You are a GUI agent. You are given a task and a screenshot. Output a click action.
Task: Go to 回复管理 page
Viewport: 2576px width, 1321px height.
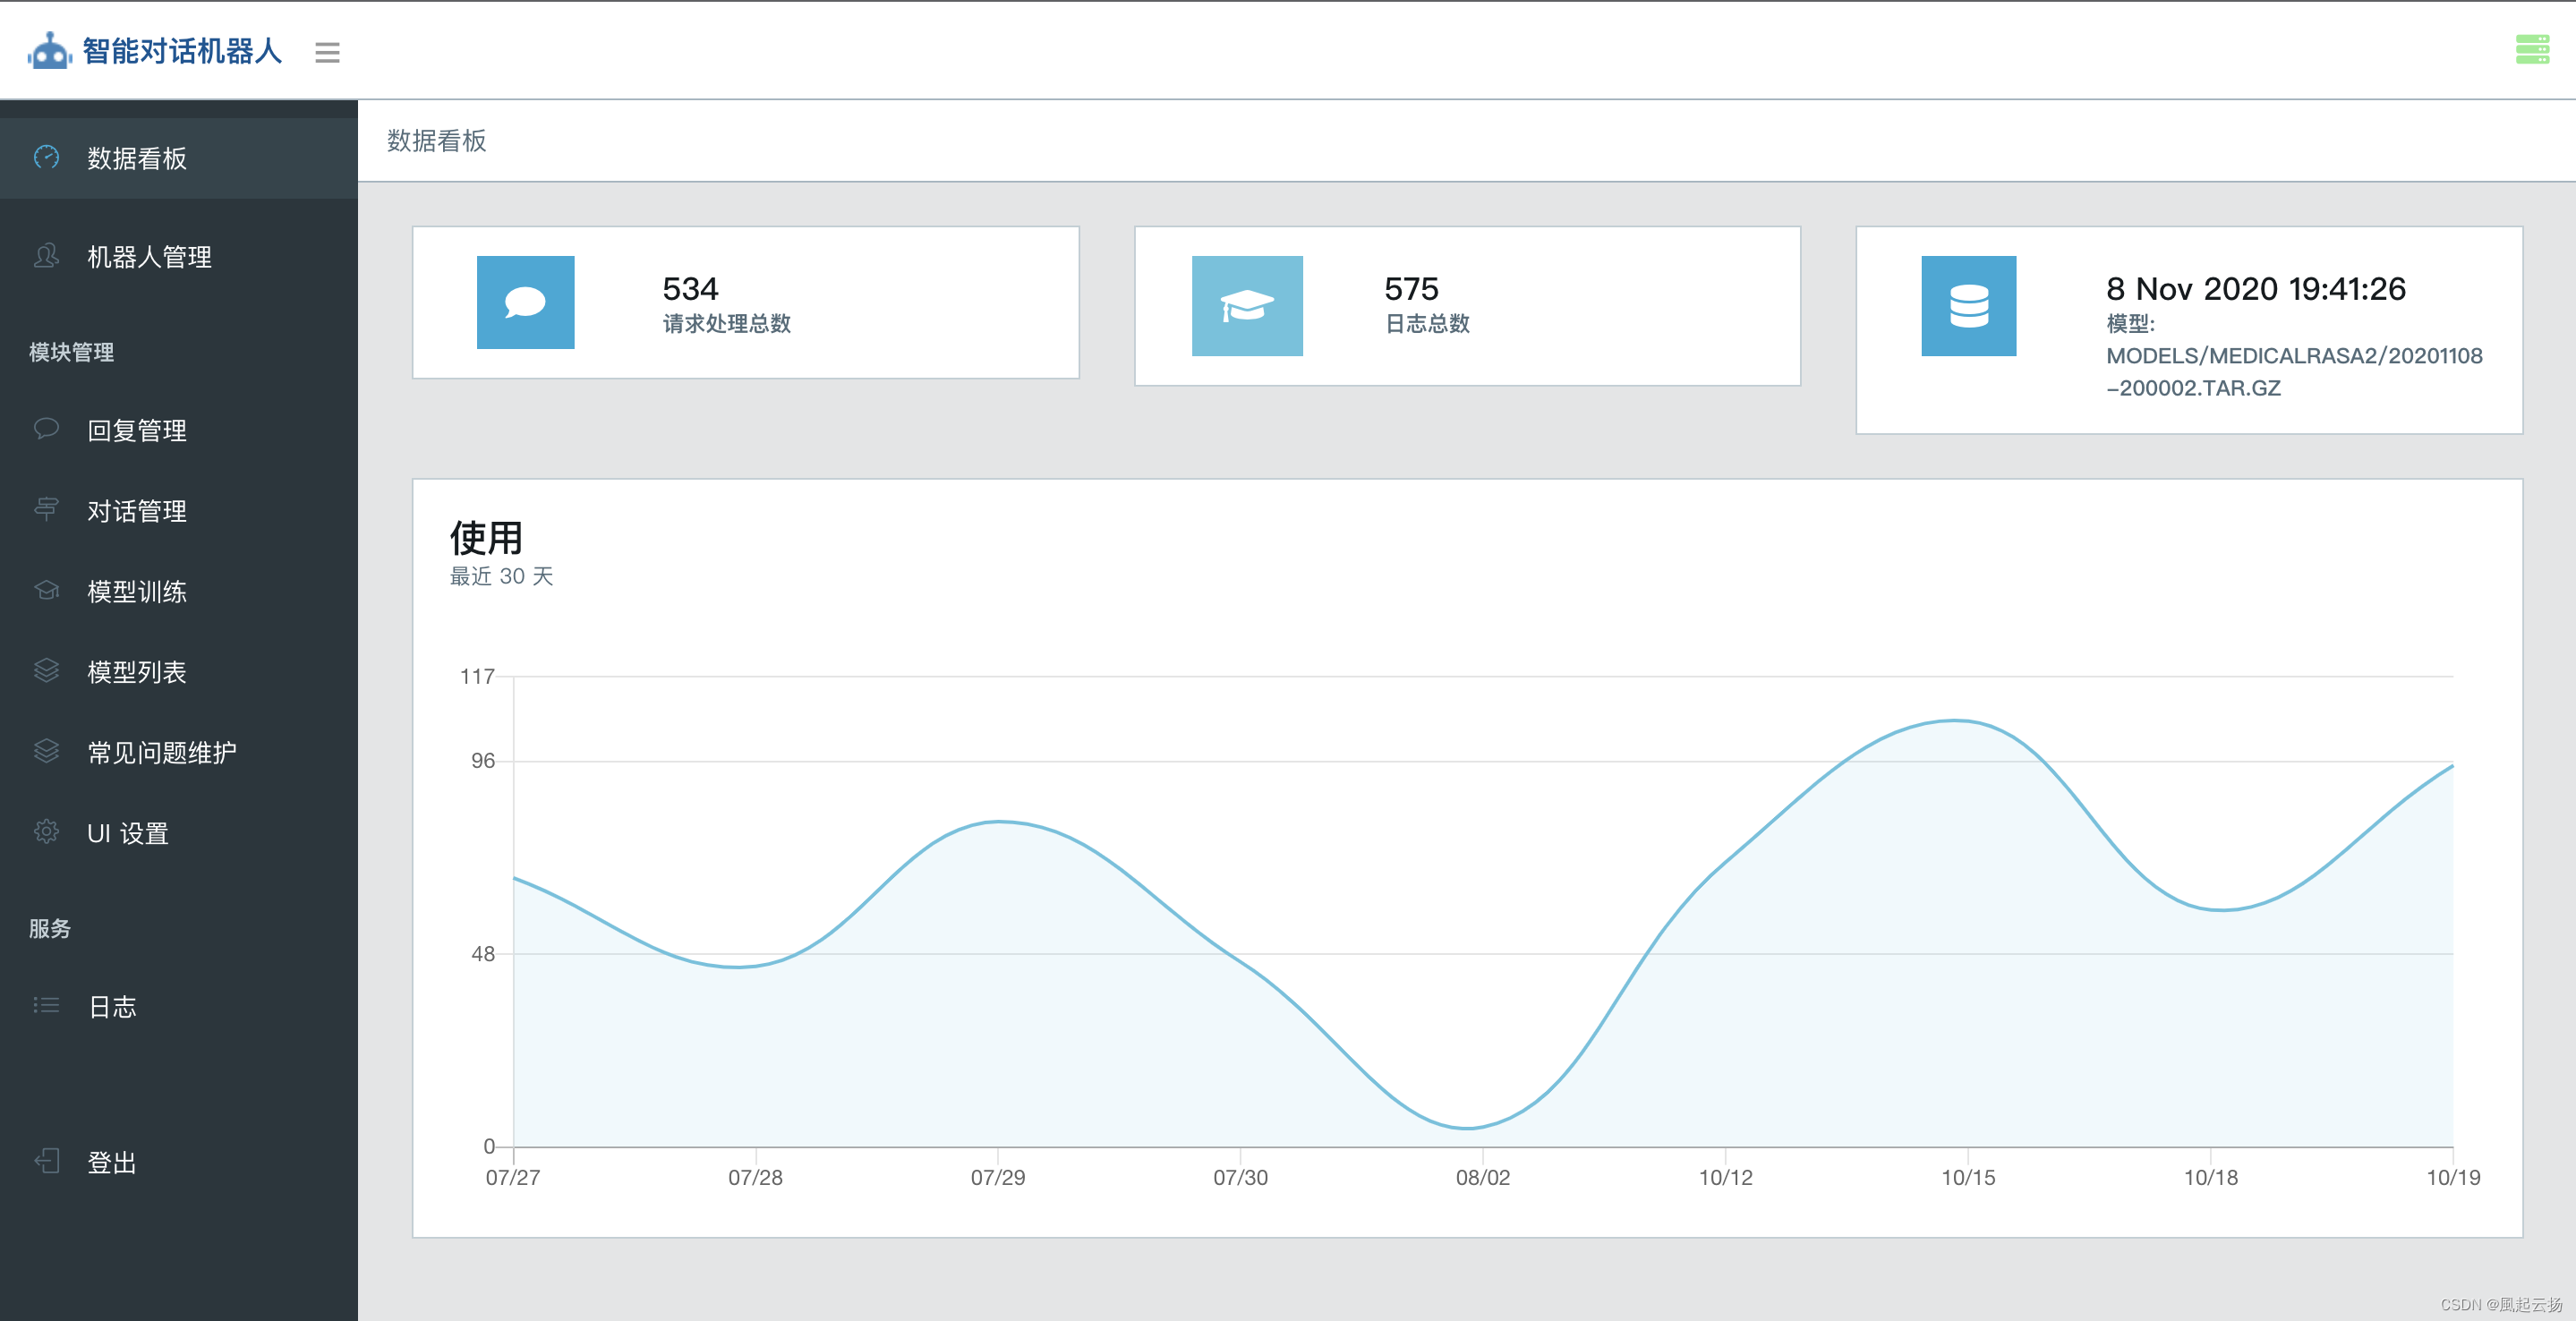tap(137, 430)
